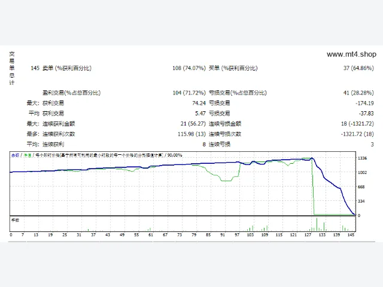Click the x-axis label 103
This screenshot has width=383, height=287.
tap(250, 235)
